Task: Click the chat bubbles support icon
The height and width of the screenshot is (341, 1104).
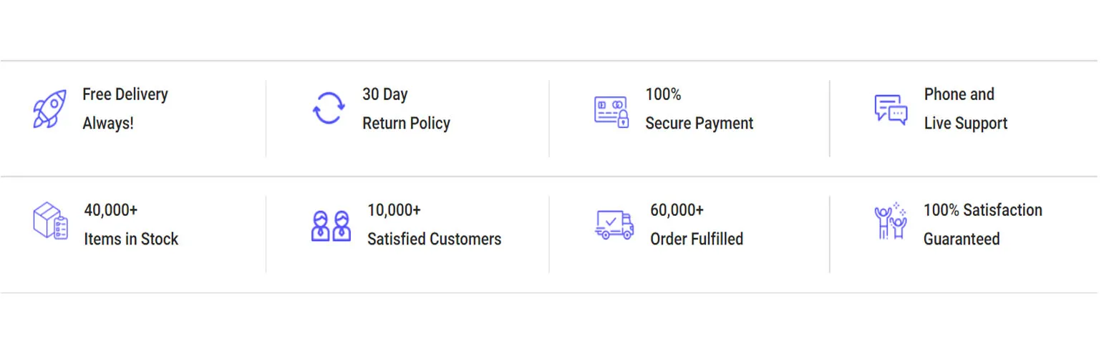Action: (x=891, y=109)
